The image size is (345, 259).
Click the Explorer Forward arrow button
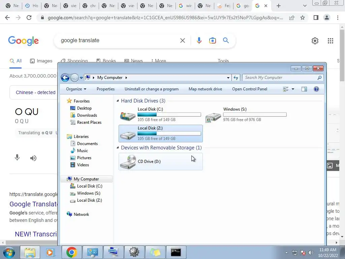tap(74, 78)
